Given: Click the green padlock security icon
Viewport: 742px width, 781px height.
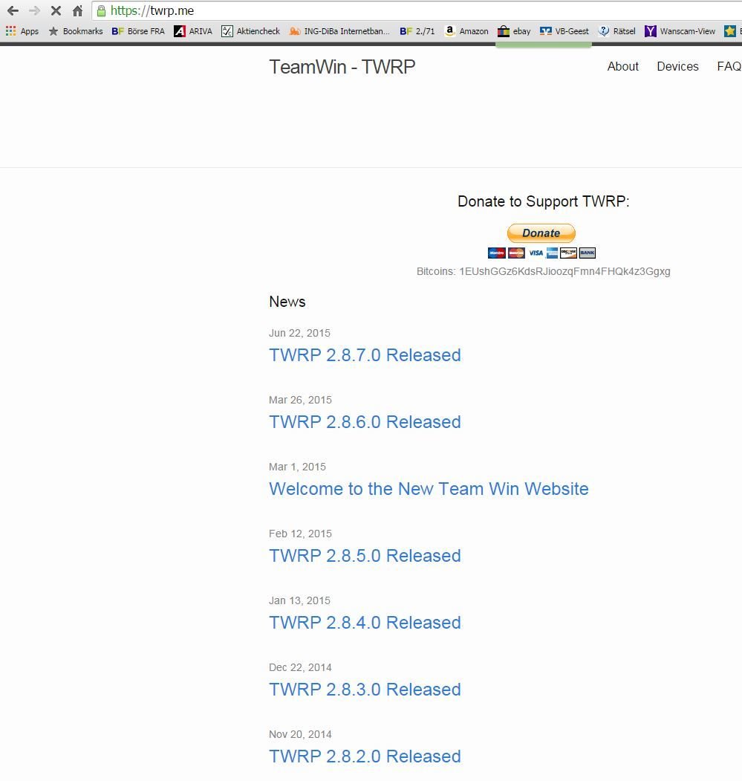Looking at the screenshot, I should coord(101,10).
